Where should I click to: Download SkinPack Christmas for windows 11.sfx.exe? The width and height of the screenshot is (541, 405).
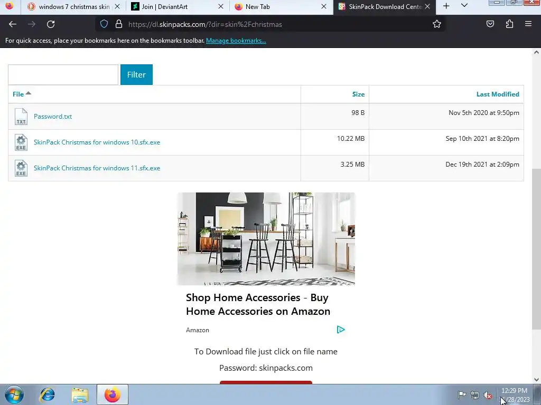click(97, 168)
